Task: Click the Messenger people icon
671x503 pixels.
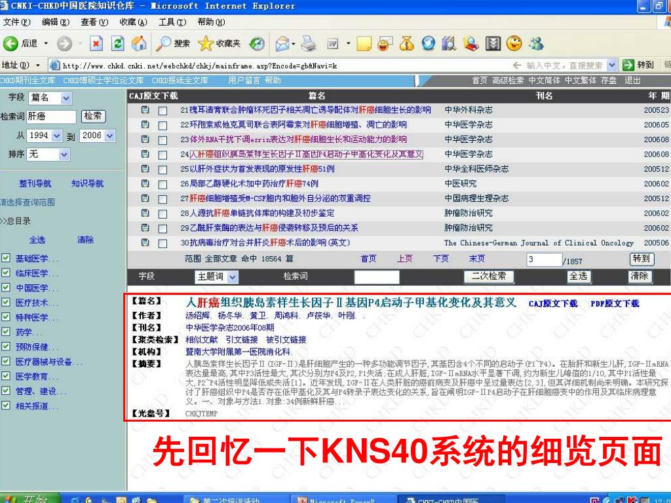Action: (x=536, y=43)
